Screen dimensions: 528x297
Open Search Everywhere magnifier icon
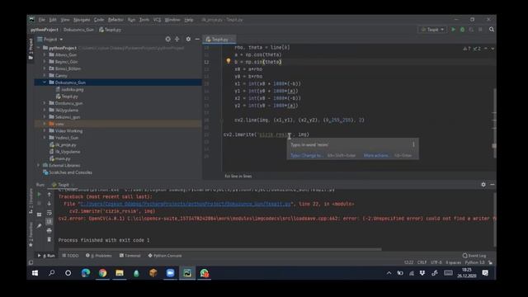tap(492, 30)
